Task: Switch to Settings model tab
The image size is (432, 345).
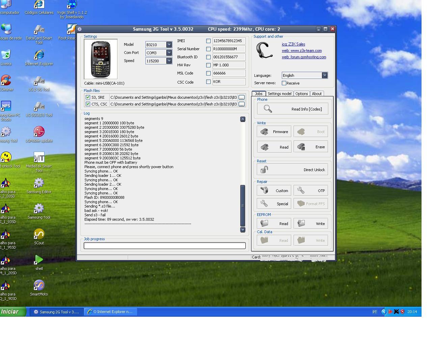Action: point(279,94)
